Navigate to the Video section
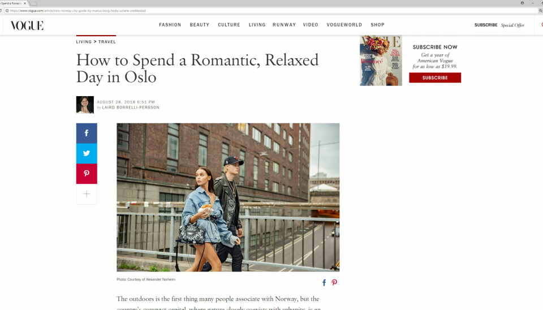This screenshot has width=543, height=310. (311, 25)
